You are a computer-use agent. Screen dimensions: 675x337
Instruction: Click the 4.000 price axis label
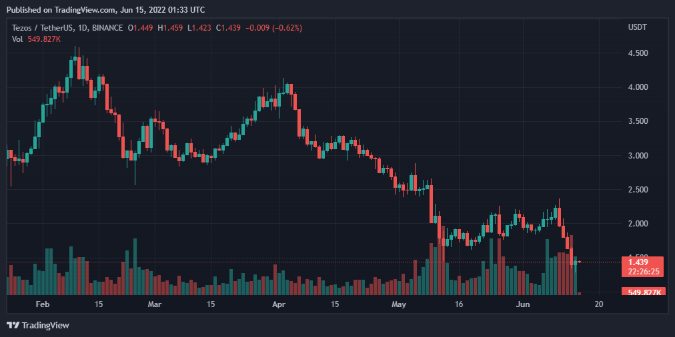638,87
